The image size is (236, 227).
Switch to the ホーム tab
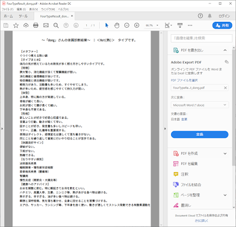click(x=8, y=16)
